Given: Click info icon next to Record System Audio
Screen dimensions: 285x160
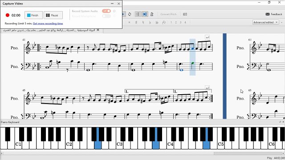Looking at the screenshot, I should [114, 11].
